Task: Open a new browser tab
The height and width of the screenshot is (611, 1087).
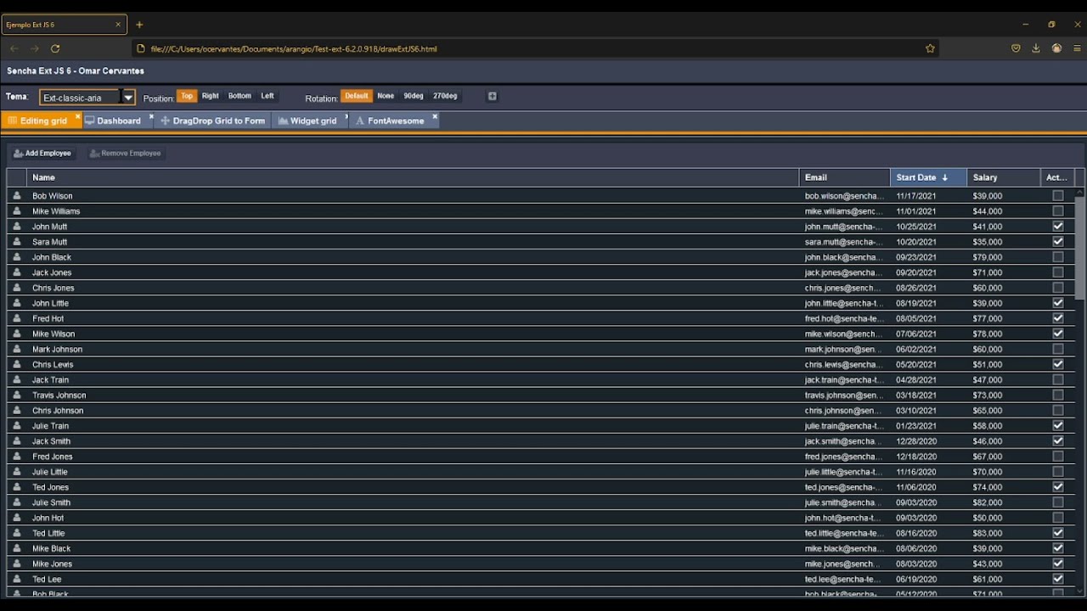Action: tap(139, 25)
